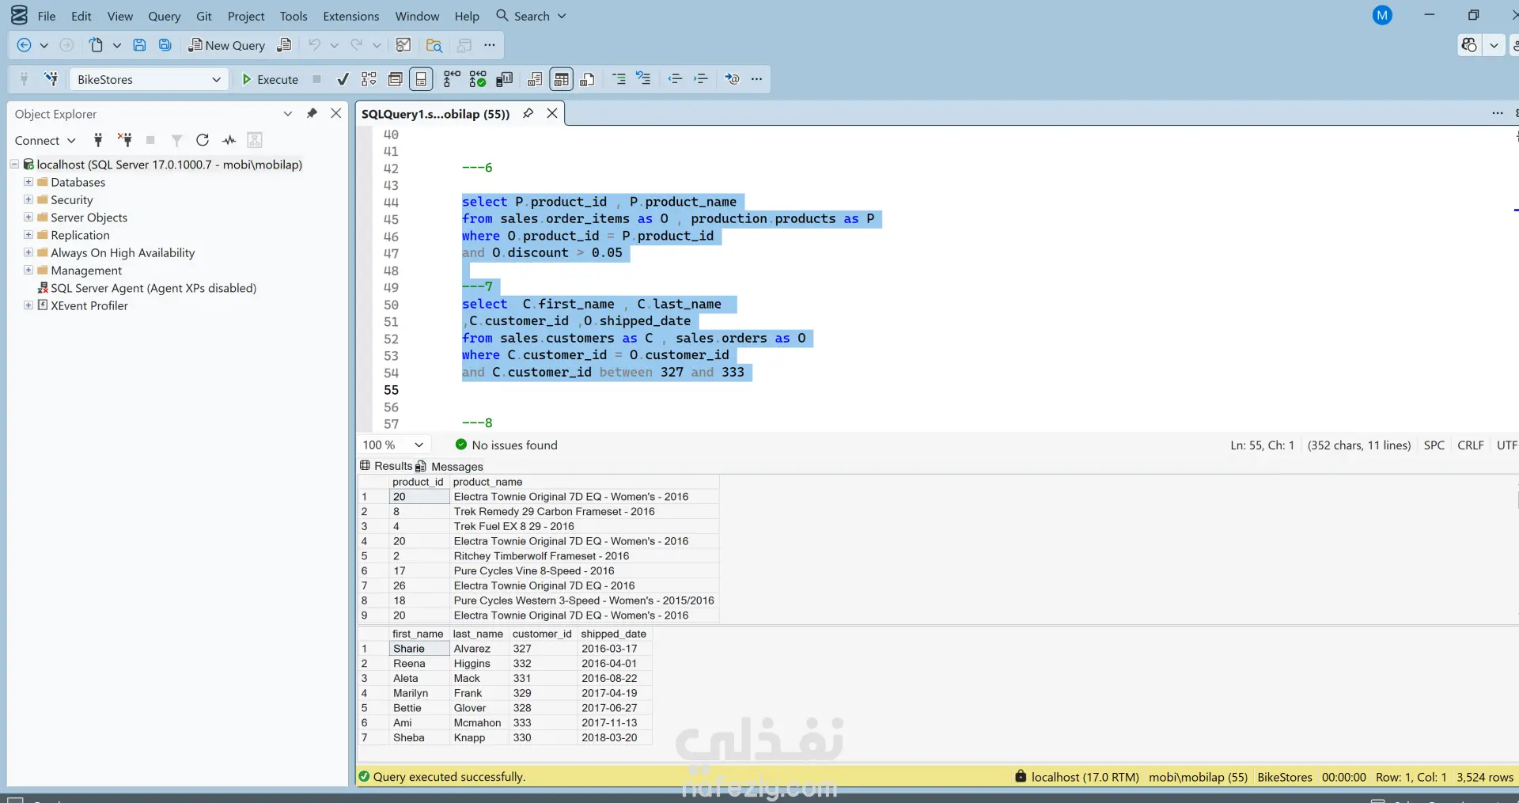Select SQL Server Agent node

[x=153, y=288]
